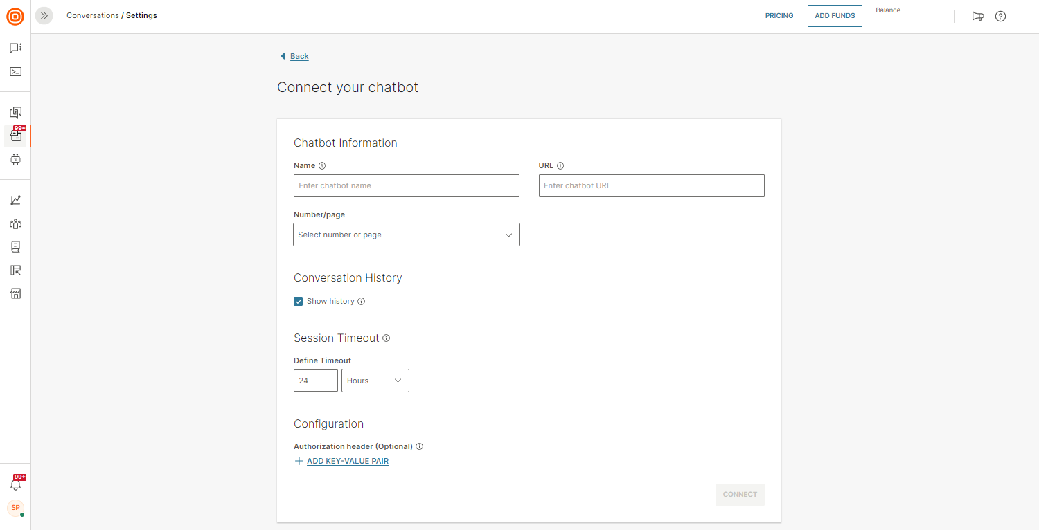Open the terminal console sidebar icon
1039x530 pixels.
click(15, 71)
